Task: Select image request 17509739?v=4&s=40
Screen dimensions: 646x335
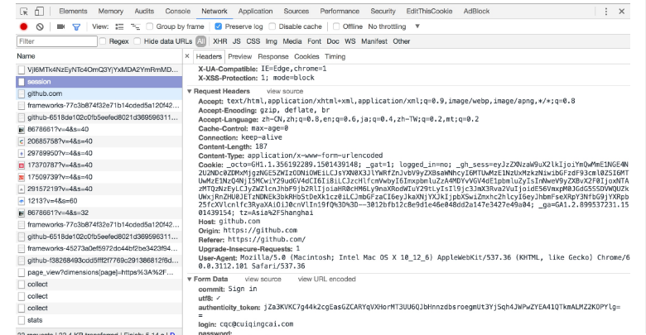Action: tap(99, 177)
